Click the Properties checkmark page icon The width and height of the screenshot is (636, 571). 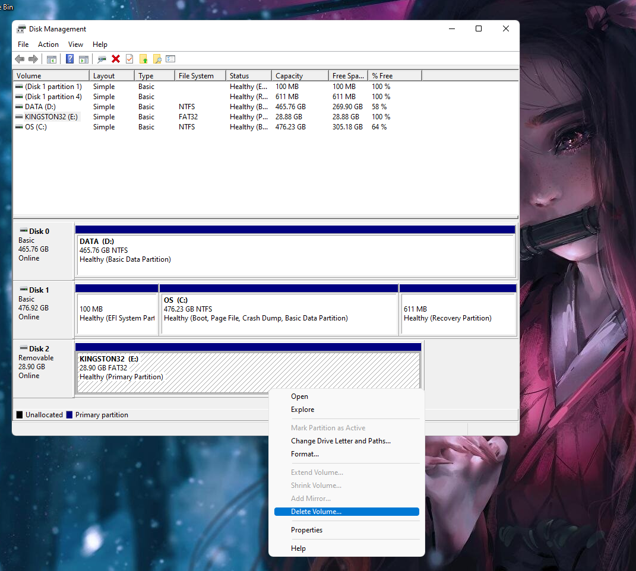(x=129, y=59)
